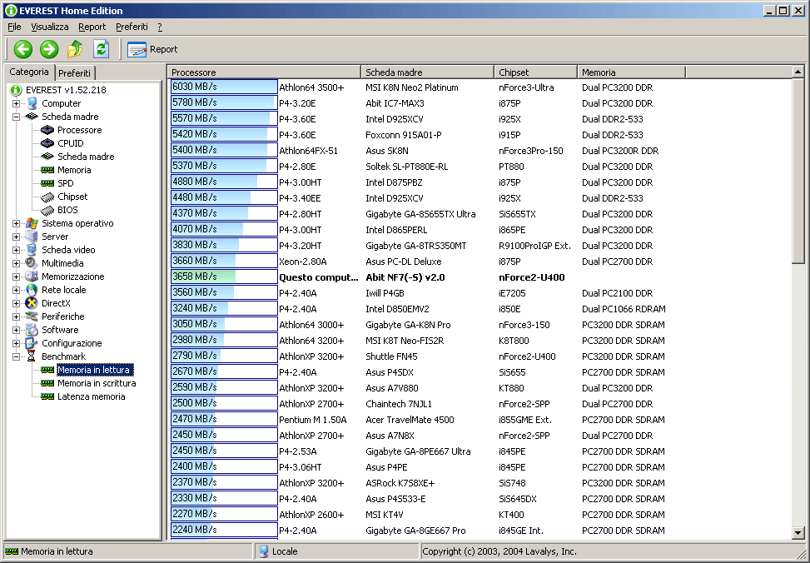
Task: Go back with the green left arrow
Action: click(x=23, y=49)
